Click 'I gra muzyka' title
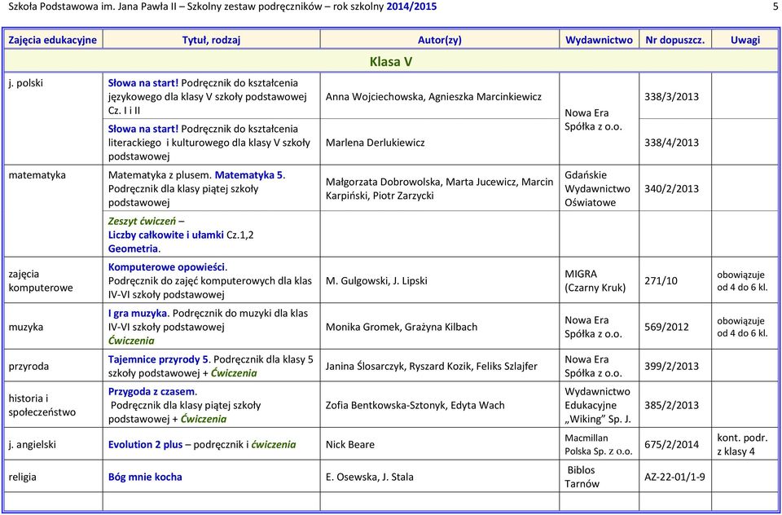 (x=138, y=314)
